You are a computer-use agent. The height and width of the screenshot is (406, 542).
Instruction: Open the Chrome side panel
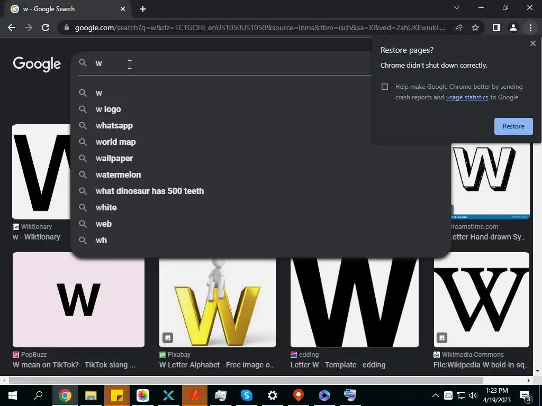(496, 27)
